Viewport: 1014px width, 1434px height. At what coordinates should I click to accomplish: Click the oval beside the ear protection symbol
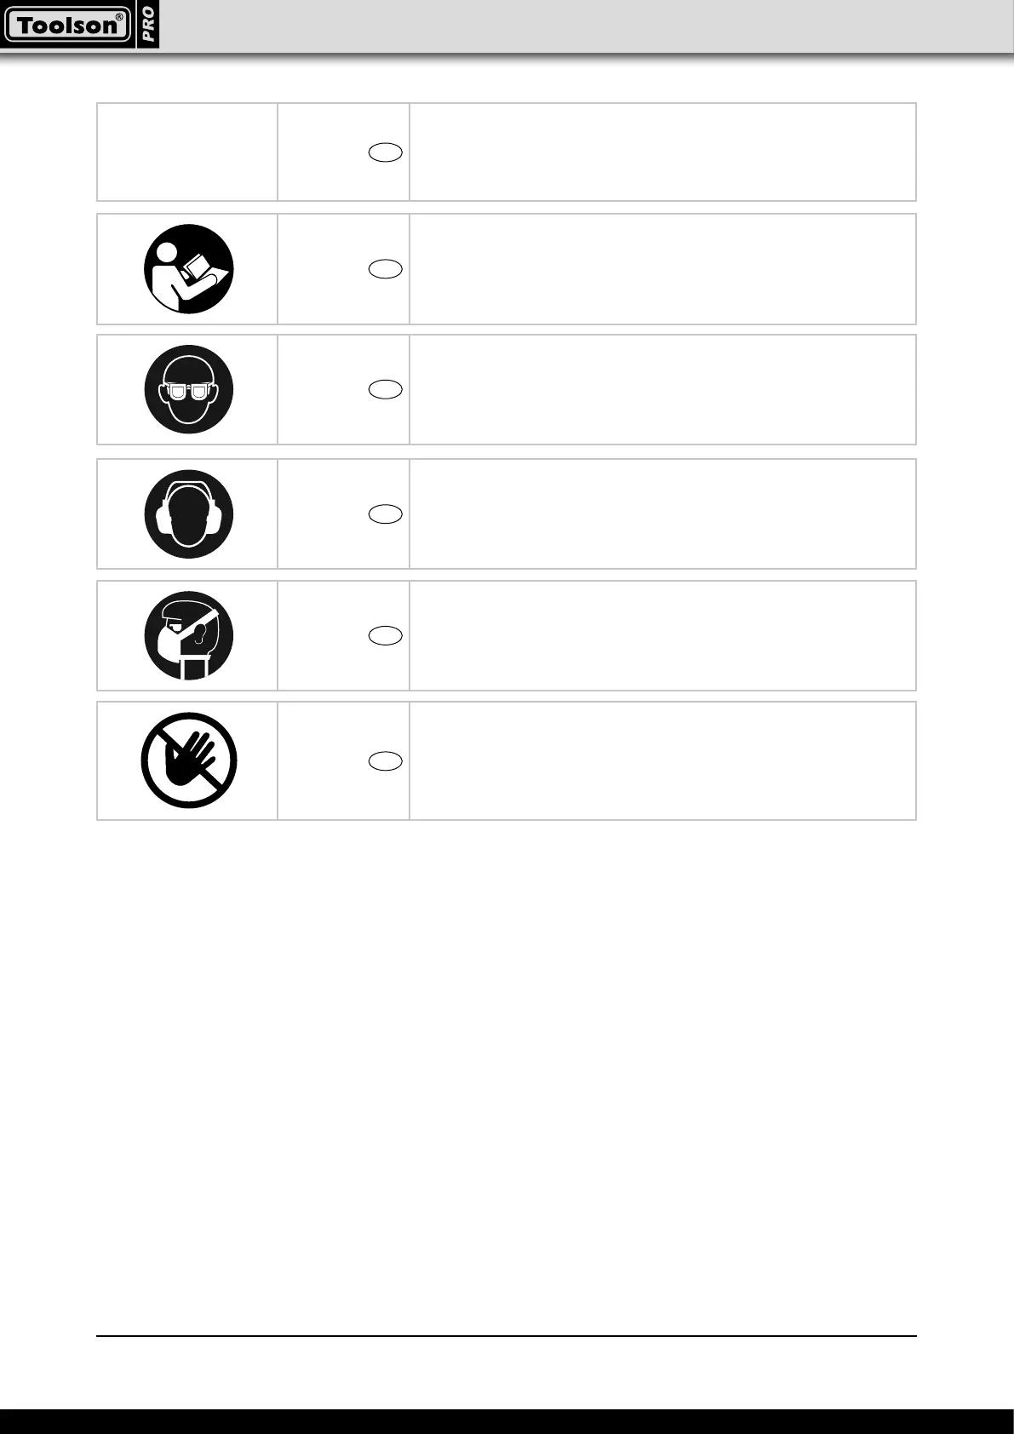(386, 513)
